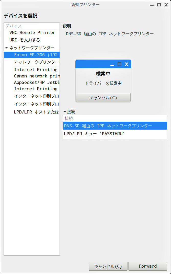171x274 pixels.
Task: Click the デバイス column header
Action: pyautogui.click(x=31, y=26)
